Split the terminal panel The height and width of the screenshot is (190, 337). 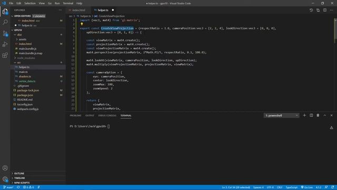pyautogui.click(x=311, y=116)
